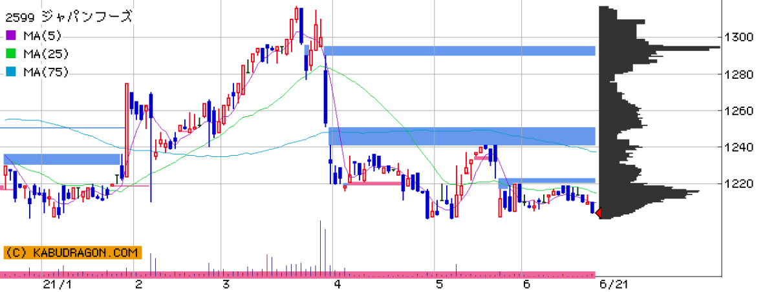Click the month '2' date axis label

point(138,284)
